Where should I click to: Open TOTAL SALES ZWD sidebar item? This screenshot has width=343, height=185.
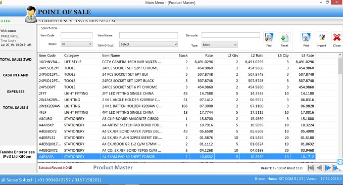(x=16, y=59)
